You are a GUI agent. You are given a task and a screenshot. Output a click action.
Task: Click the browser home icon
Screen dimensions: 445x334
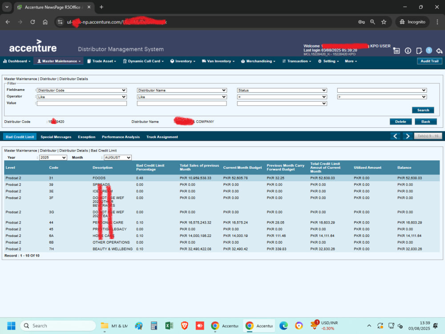(x=45, y=22)
